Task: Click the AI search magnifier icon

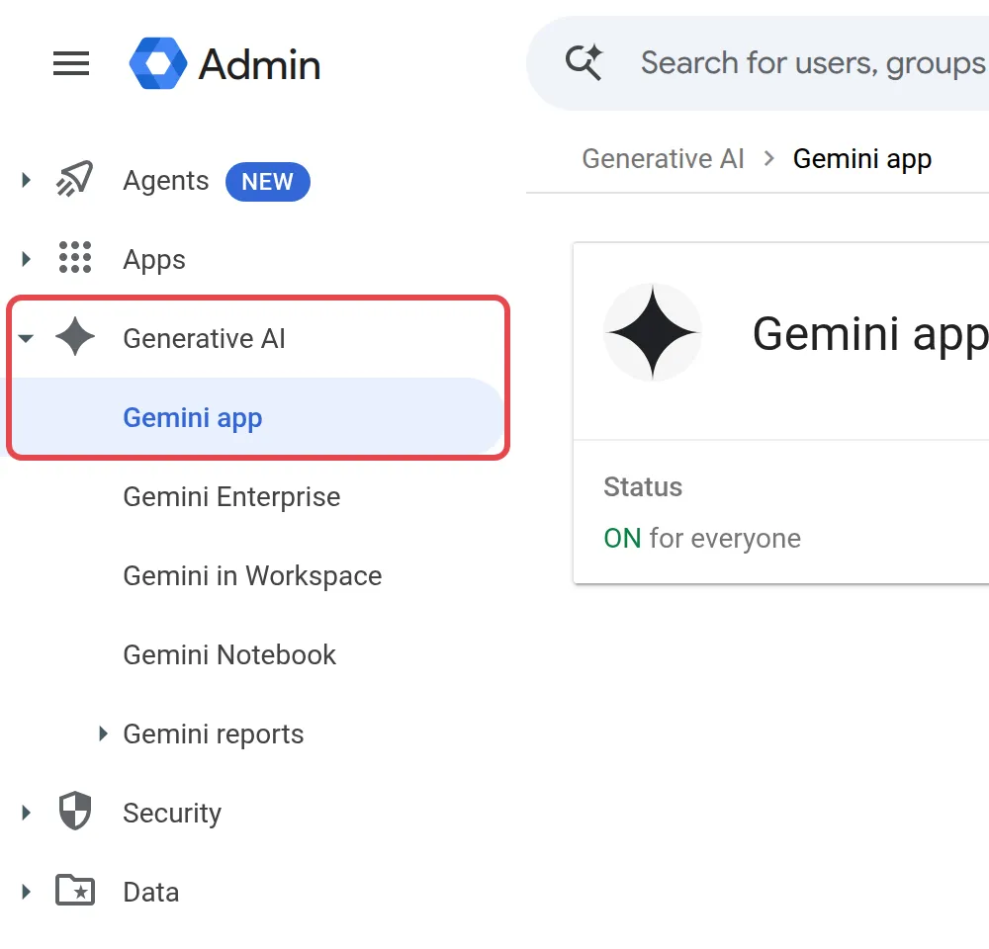Action: (584, 62)
